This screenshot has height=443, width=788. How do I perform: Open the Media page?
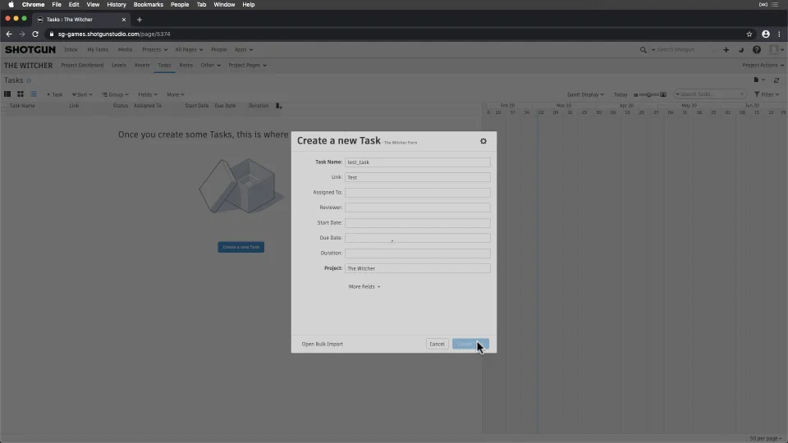pos(125,50)
